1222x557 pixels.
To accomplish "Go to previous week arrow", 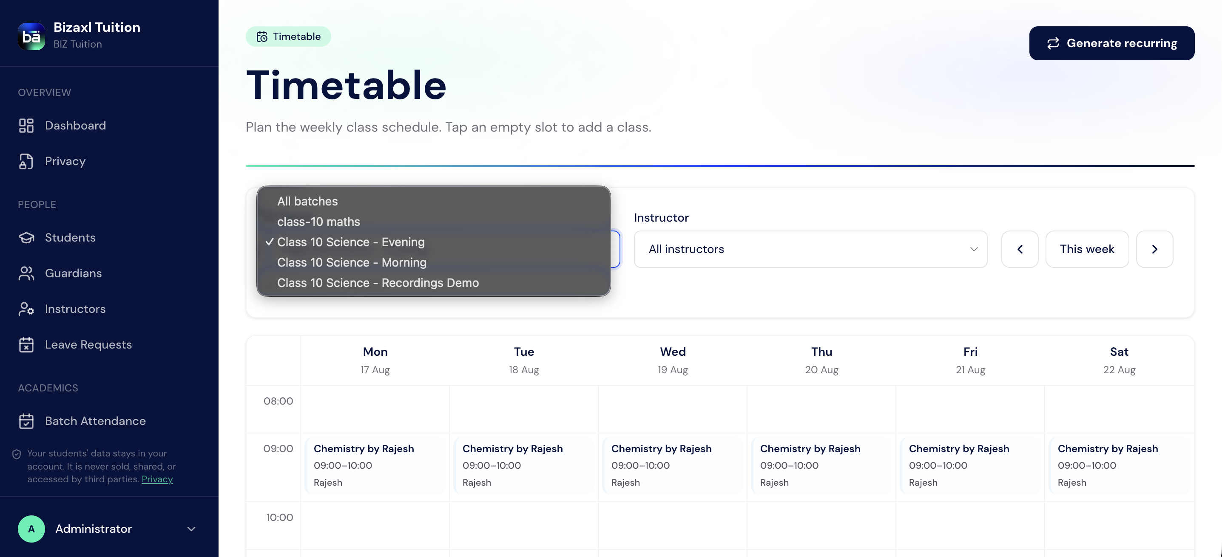I will tap(1020, 249).
